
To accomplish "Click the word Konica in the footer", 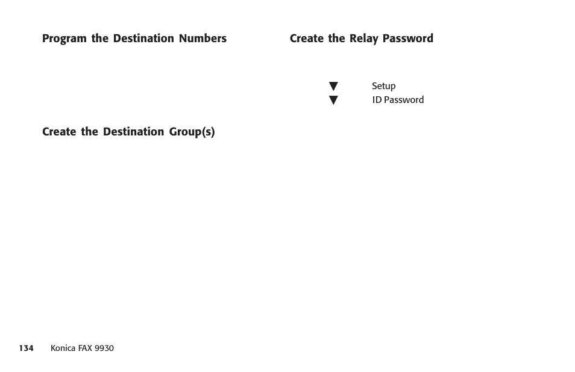I will coord(63,348).
